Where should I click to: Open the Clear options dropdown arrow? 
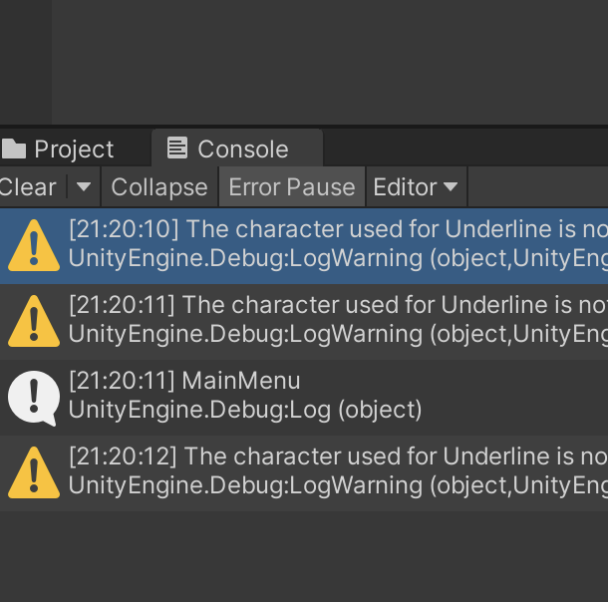click(x=84, y=187)
